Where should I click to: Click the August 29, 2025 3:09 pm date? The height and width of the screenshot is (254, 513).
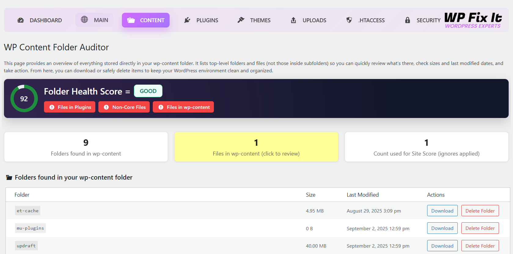[374, 211]
